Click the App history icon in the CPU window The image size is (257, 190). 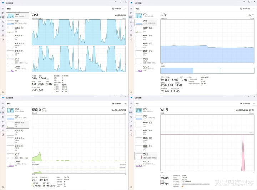(x=3, y=21)
